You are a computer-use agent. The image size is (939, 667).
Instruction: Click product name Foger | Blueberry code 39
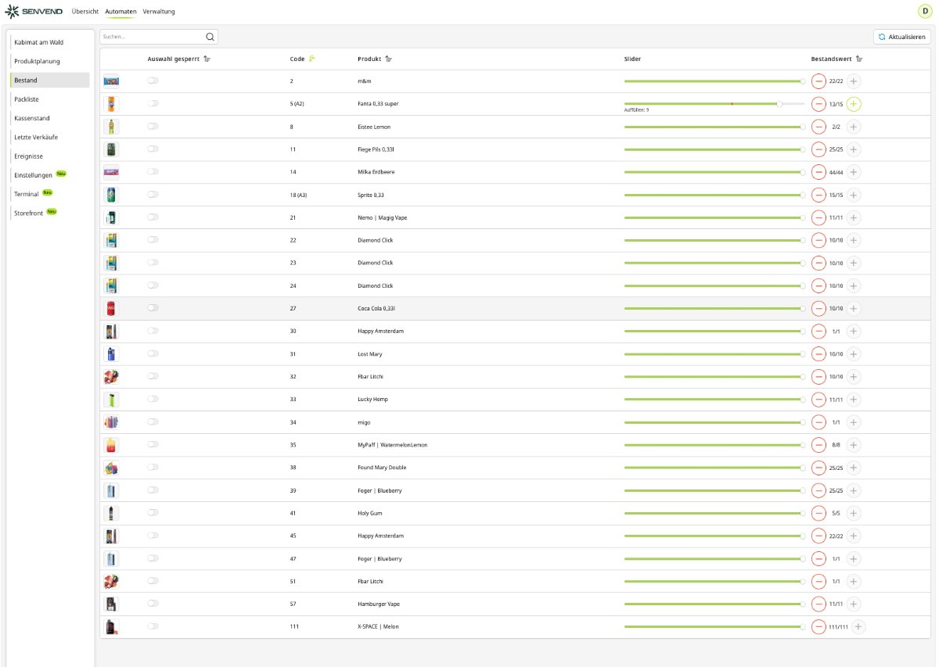click(x=380, y=490)
